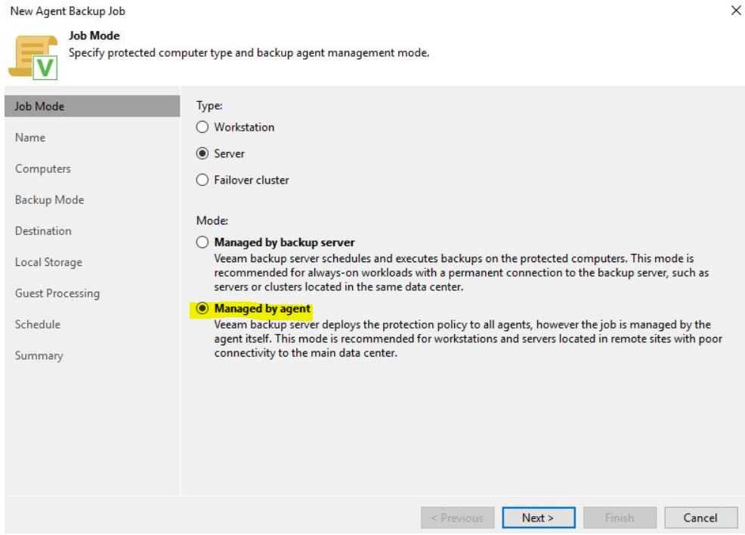Click the Veeam job scroll icon
Image resolution: width=745 pixels, height=535 pixels.
(33, 57)
